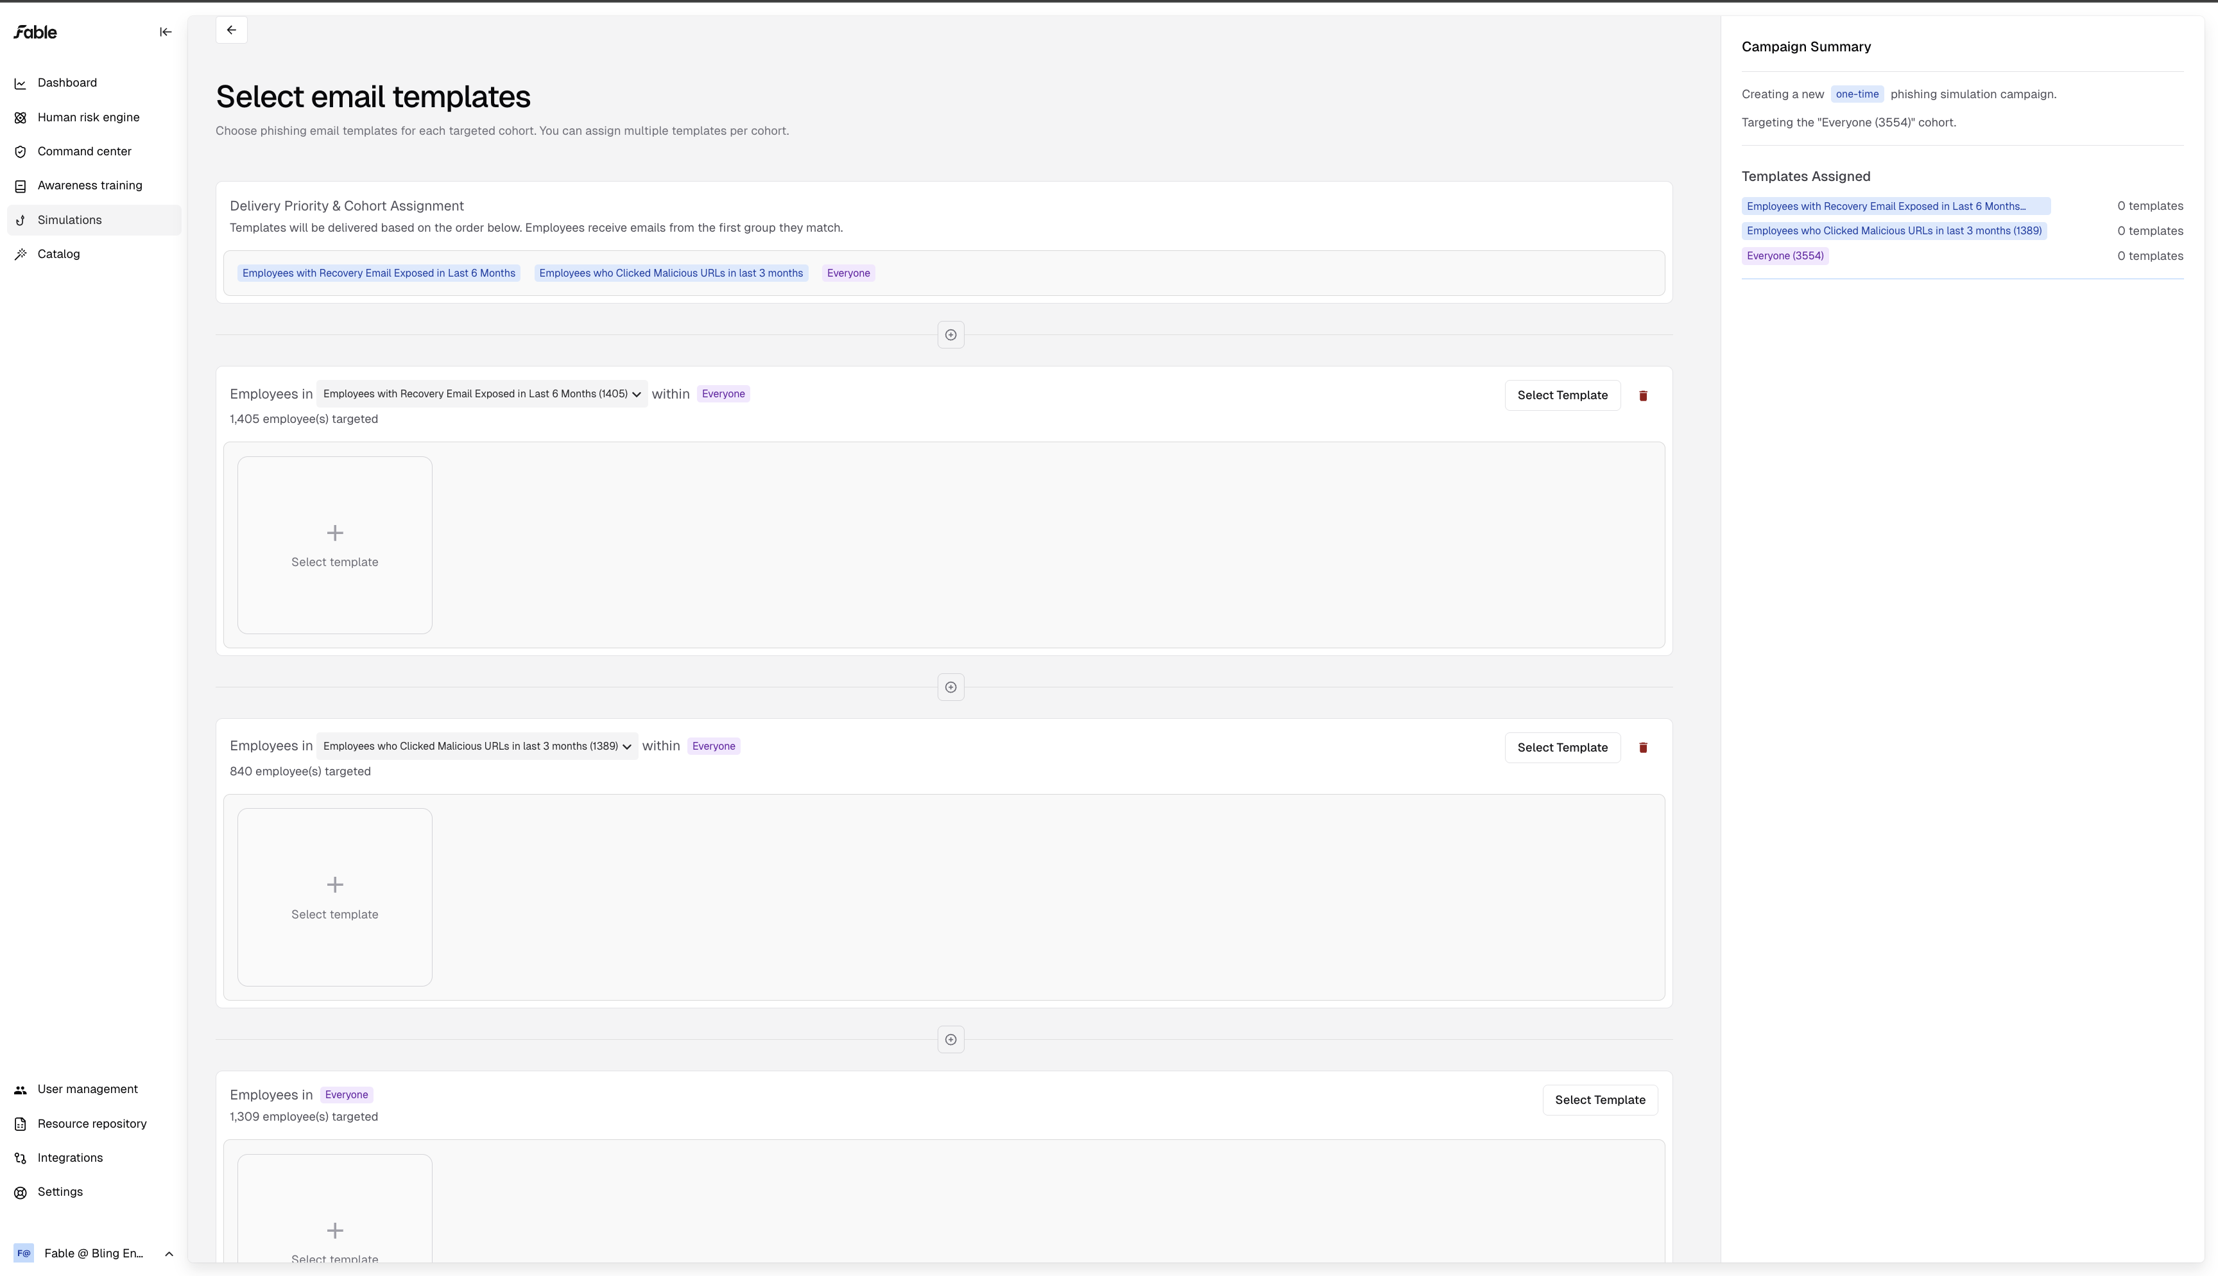Click plus icon in Malicious URLs template card
The width and height of the screenshot is (2218, 1276).
coord(334,885)
